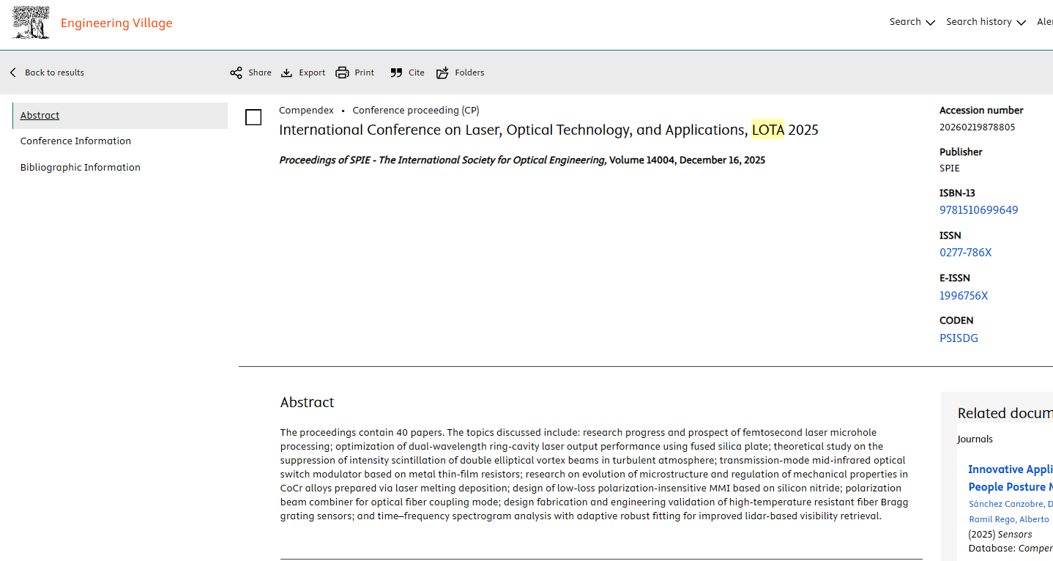Screen dimensions: 1053x561
Task: Click the Engineering Village tree logo
Action: pos(31,23)
